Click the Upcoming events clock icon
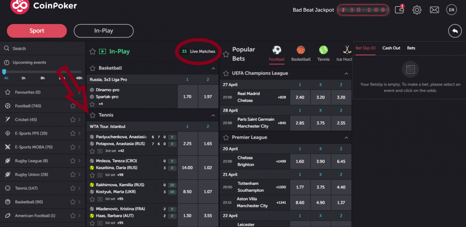 [7, 63]
